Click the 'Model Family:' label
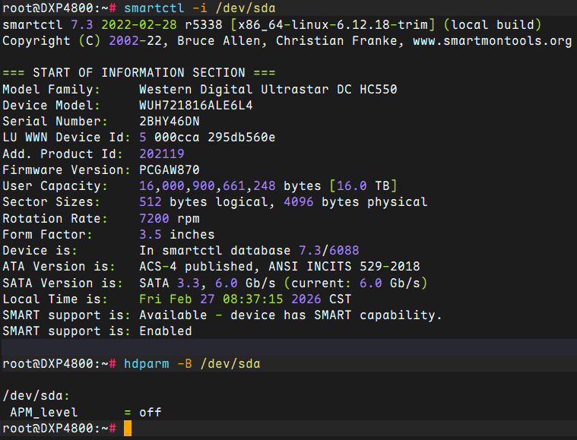Viewport: 577px width, 440px height. point(51,90)
